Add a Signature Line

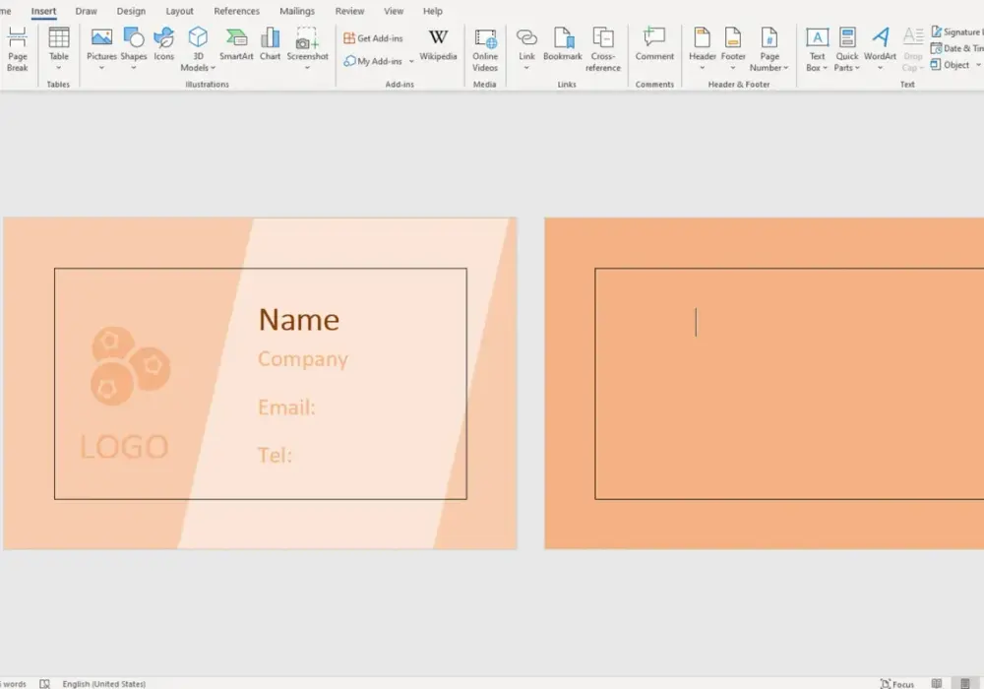click(x=956, y=32)
